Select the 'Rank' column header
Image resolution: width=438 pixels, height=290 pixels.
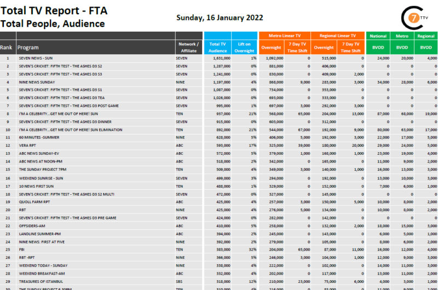[6, 48]
